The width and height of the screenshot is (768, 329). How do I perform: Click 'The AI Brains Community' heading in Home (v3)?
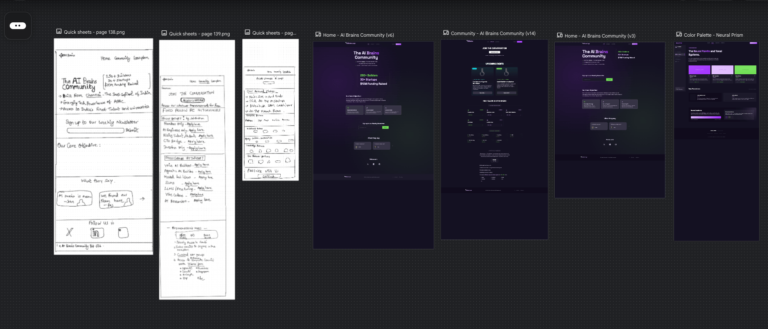pos(595,54)
